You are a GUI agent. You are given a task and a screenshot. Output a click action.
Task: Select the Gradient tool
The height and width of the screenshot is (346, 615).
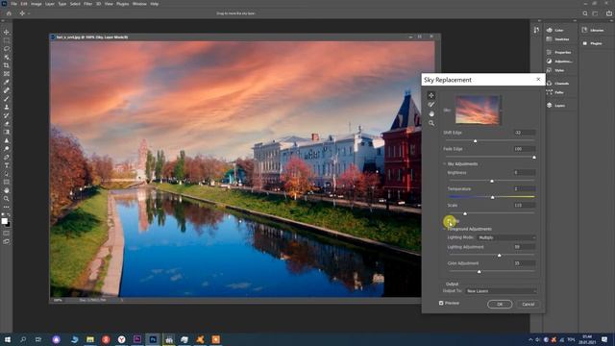pyautogui.click(x=7, y=132)
